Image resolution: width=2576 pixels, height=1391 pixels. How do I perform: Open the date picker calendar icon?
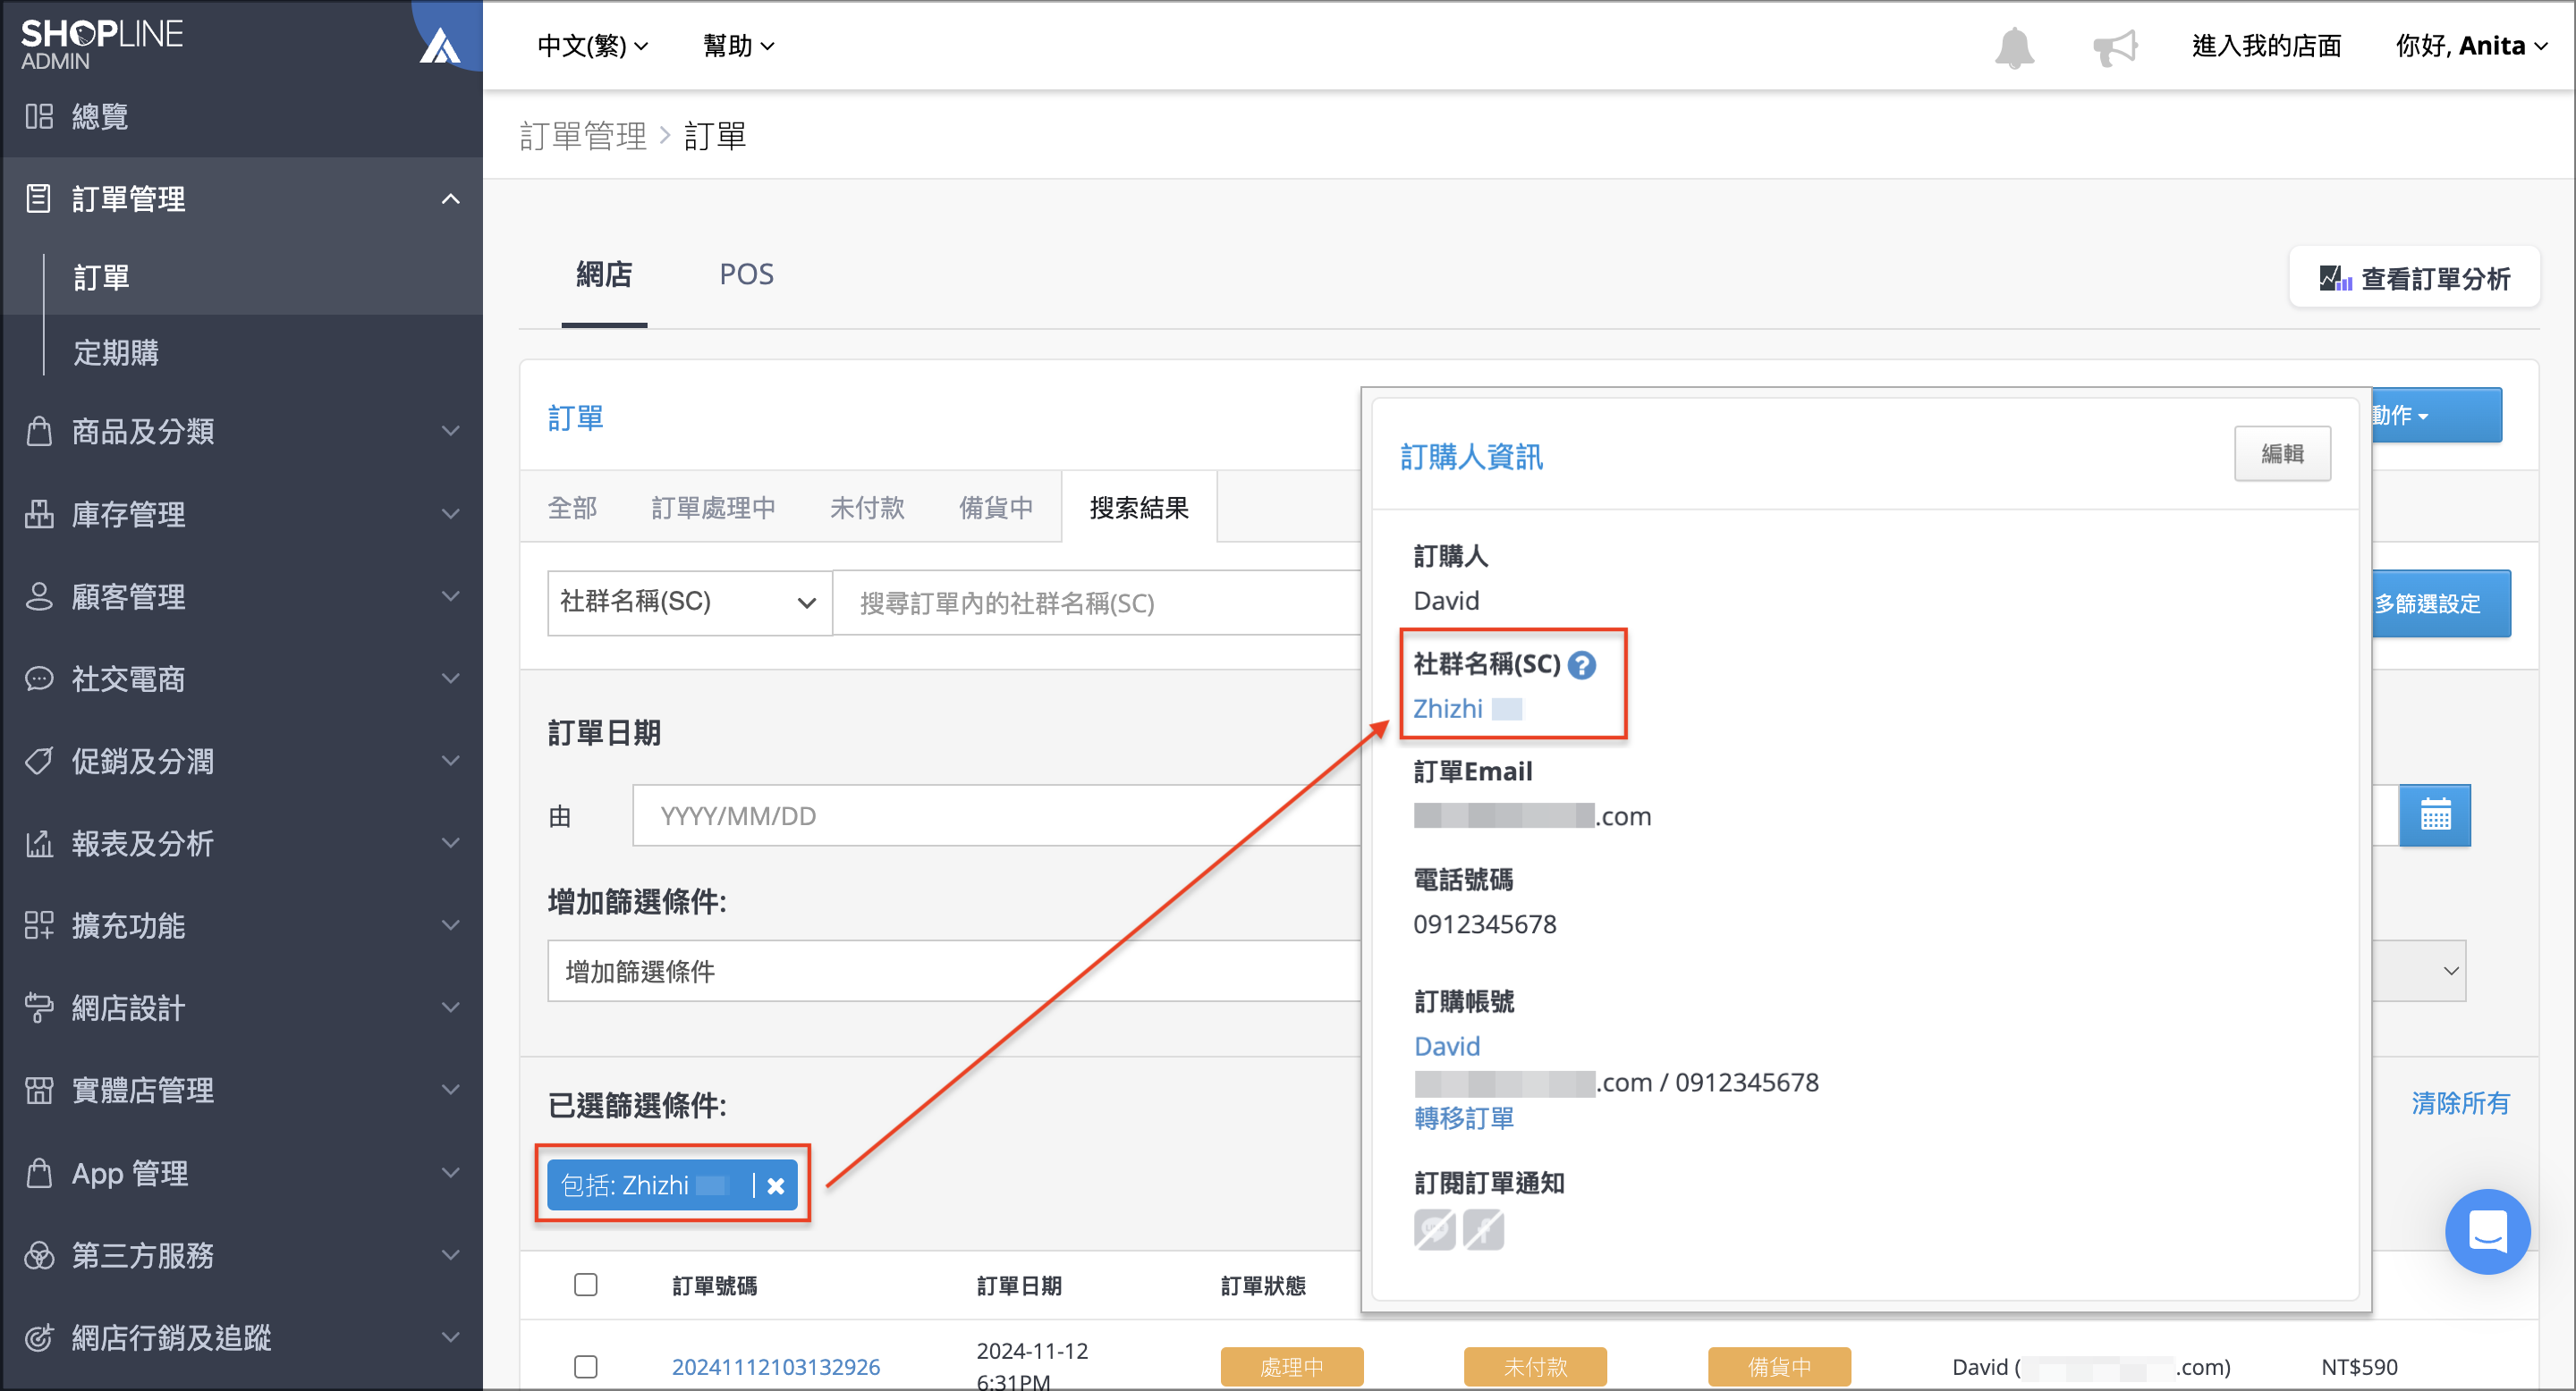point(2434,815)
